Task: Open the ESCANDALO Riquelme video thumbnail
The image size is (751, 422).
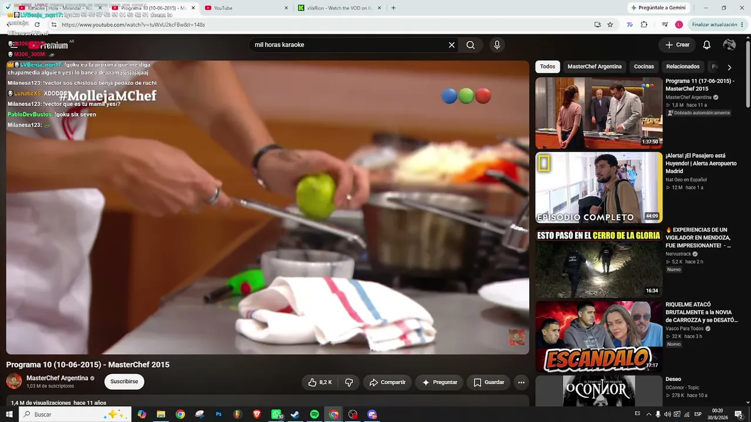Action: pos(598,336)
